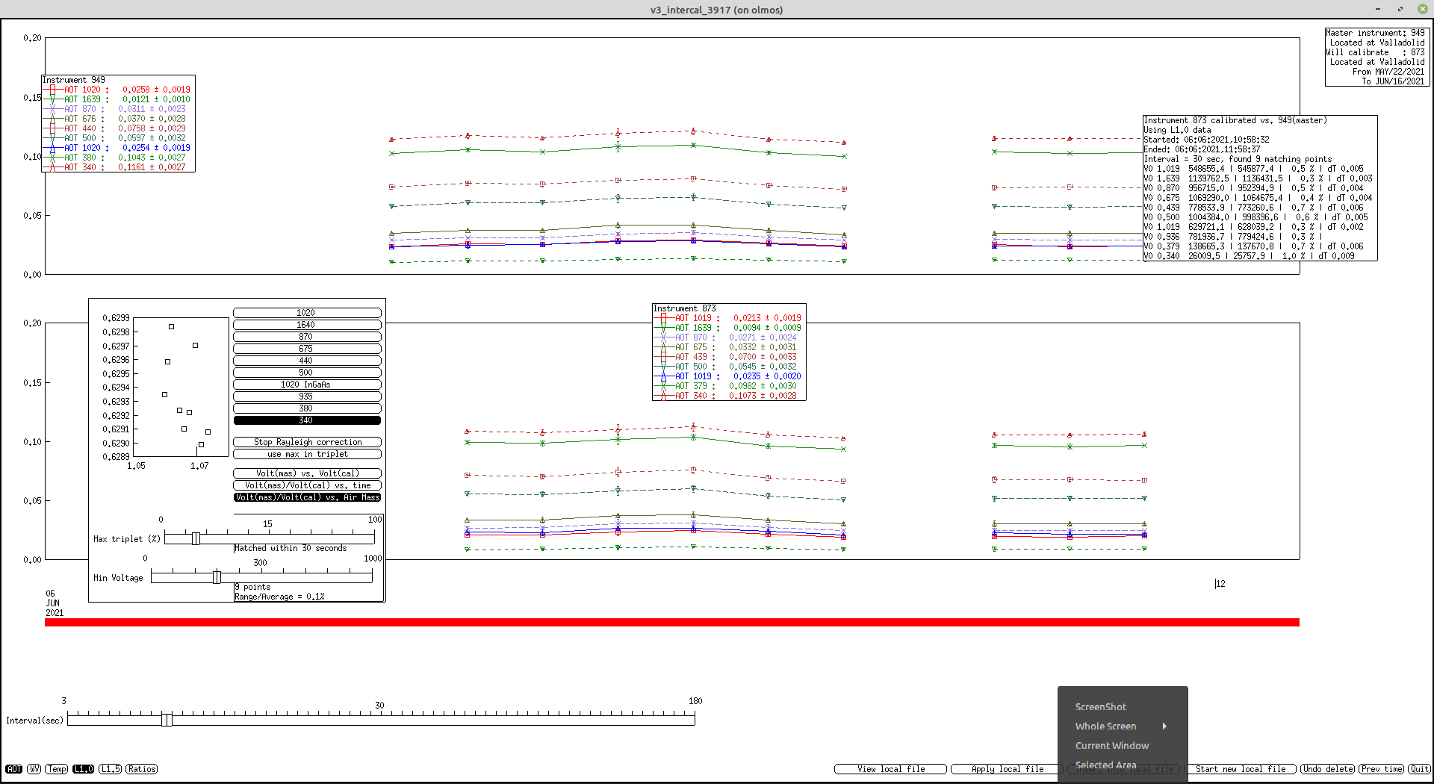Click Stop Rayleigh correction
The image size is (1434, 784).
pos(307,442)
